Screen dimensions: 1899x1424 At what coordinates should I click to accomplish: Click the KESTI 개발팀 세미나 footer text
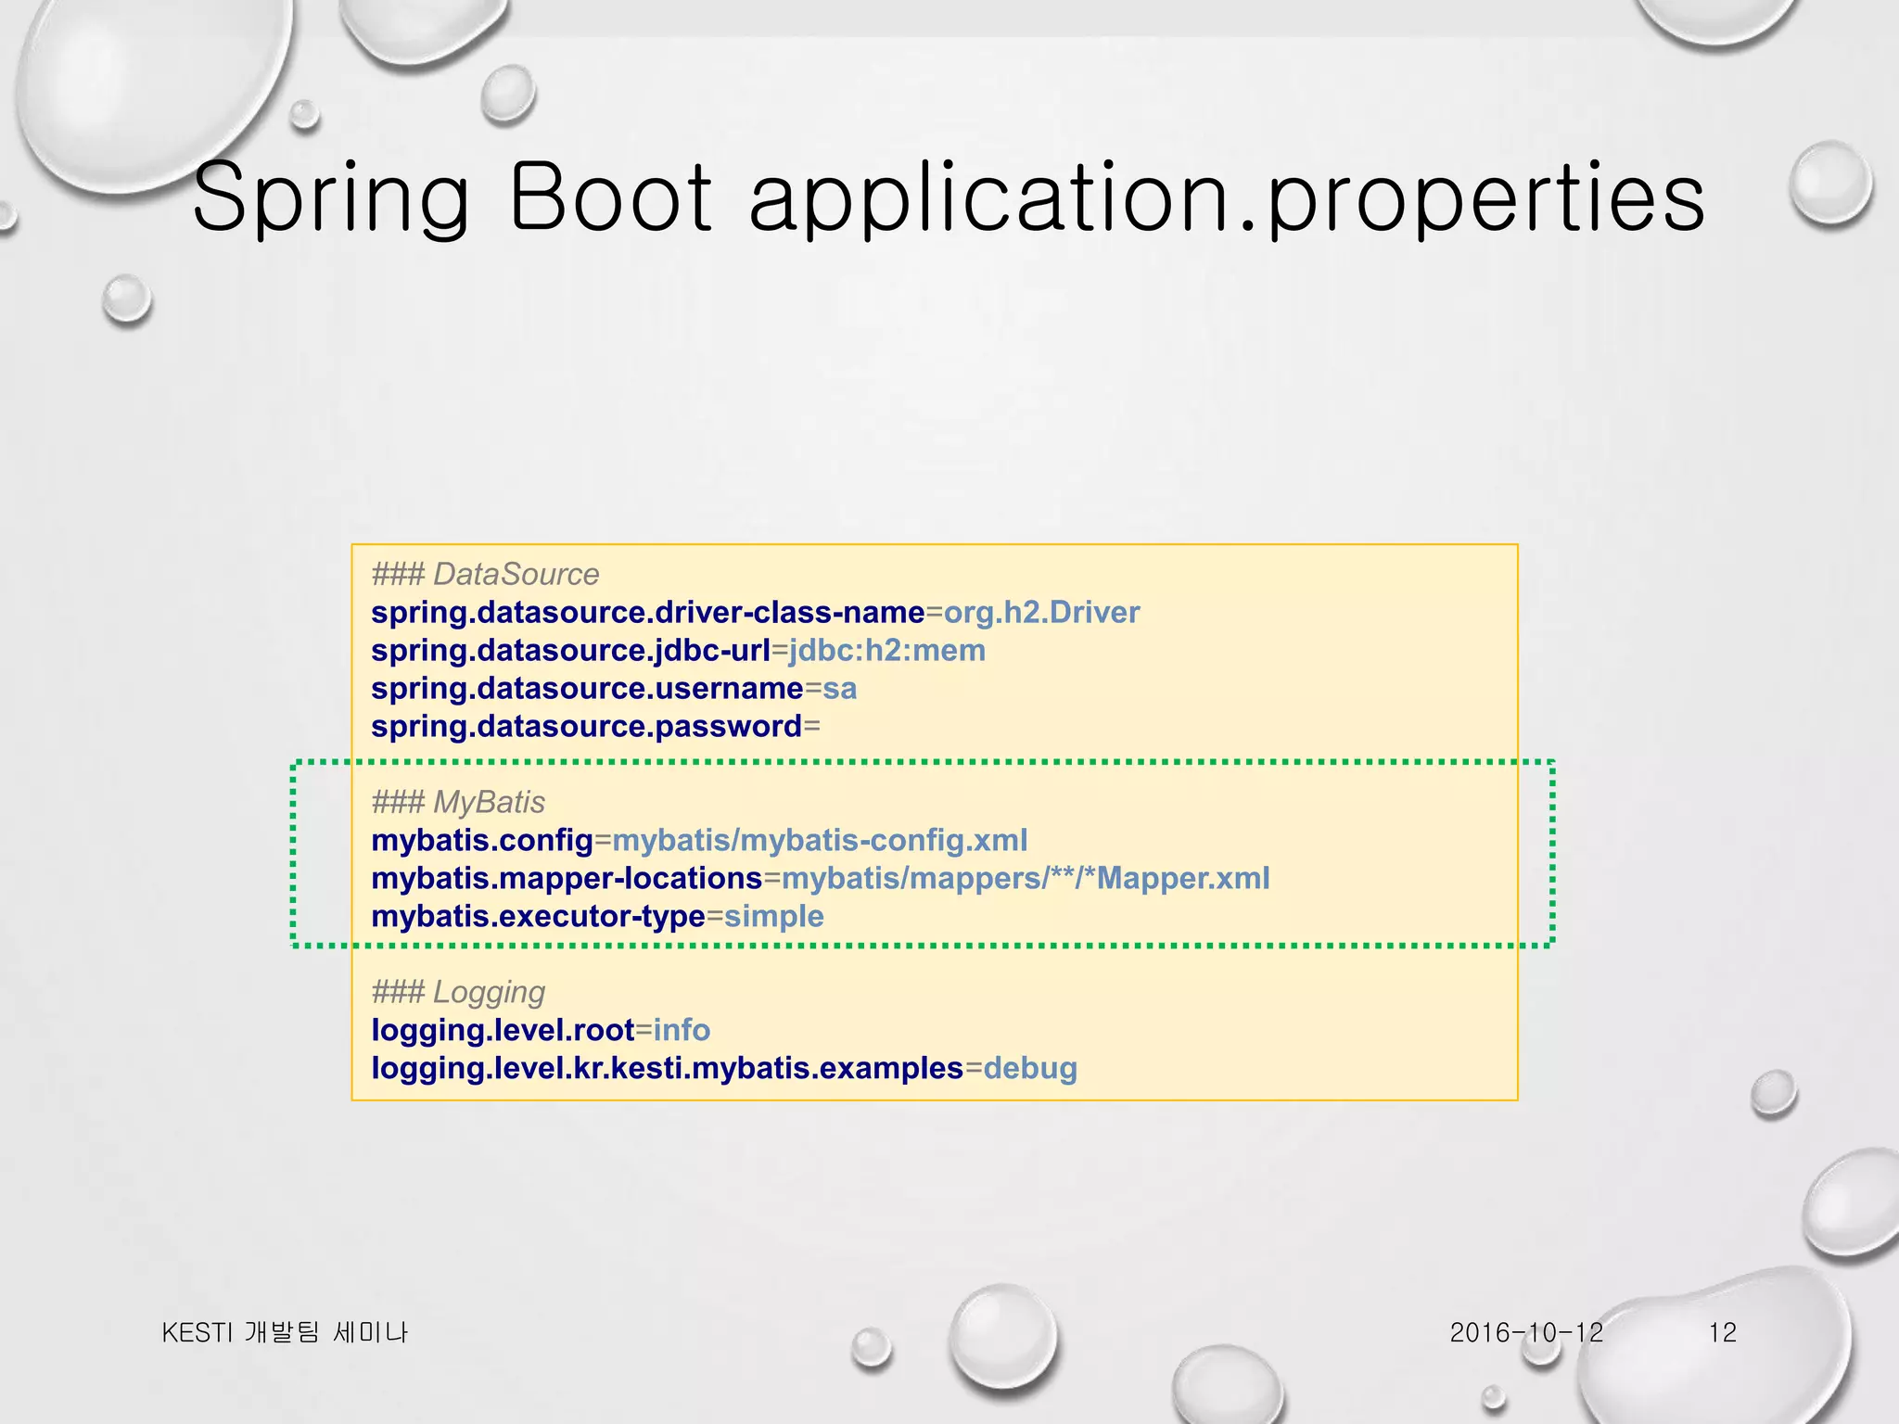[285, 1332]
